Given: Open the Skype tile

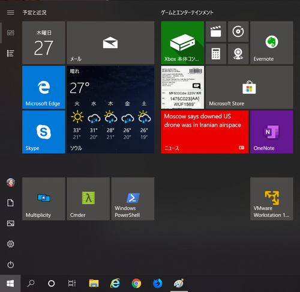Looking at the screenshot, I should (44, 132).
